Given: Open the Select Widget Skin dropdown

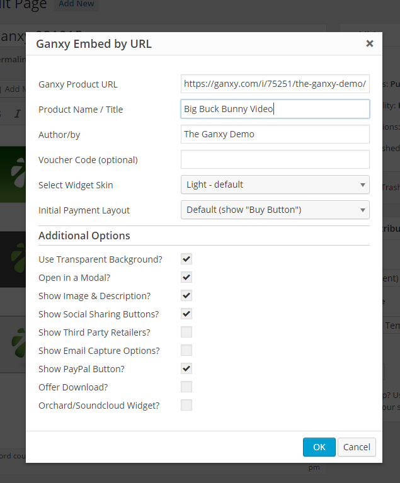Looking at the screenshot, I should 275,185.
